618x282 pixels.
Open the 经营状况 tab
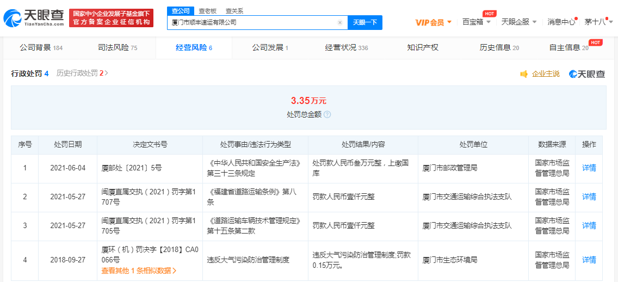(347, 48)
